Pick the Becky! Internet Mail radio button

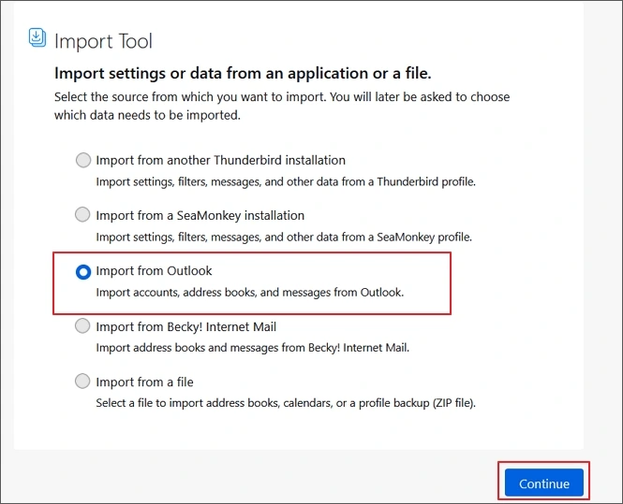pyautogui.click(x=83, y=326)
